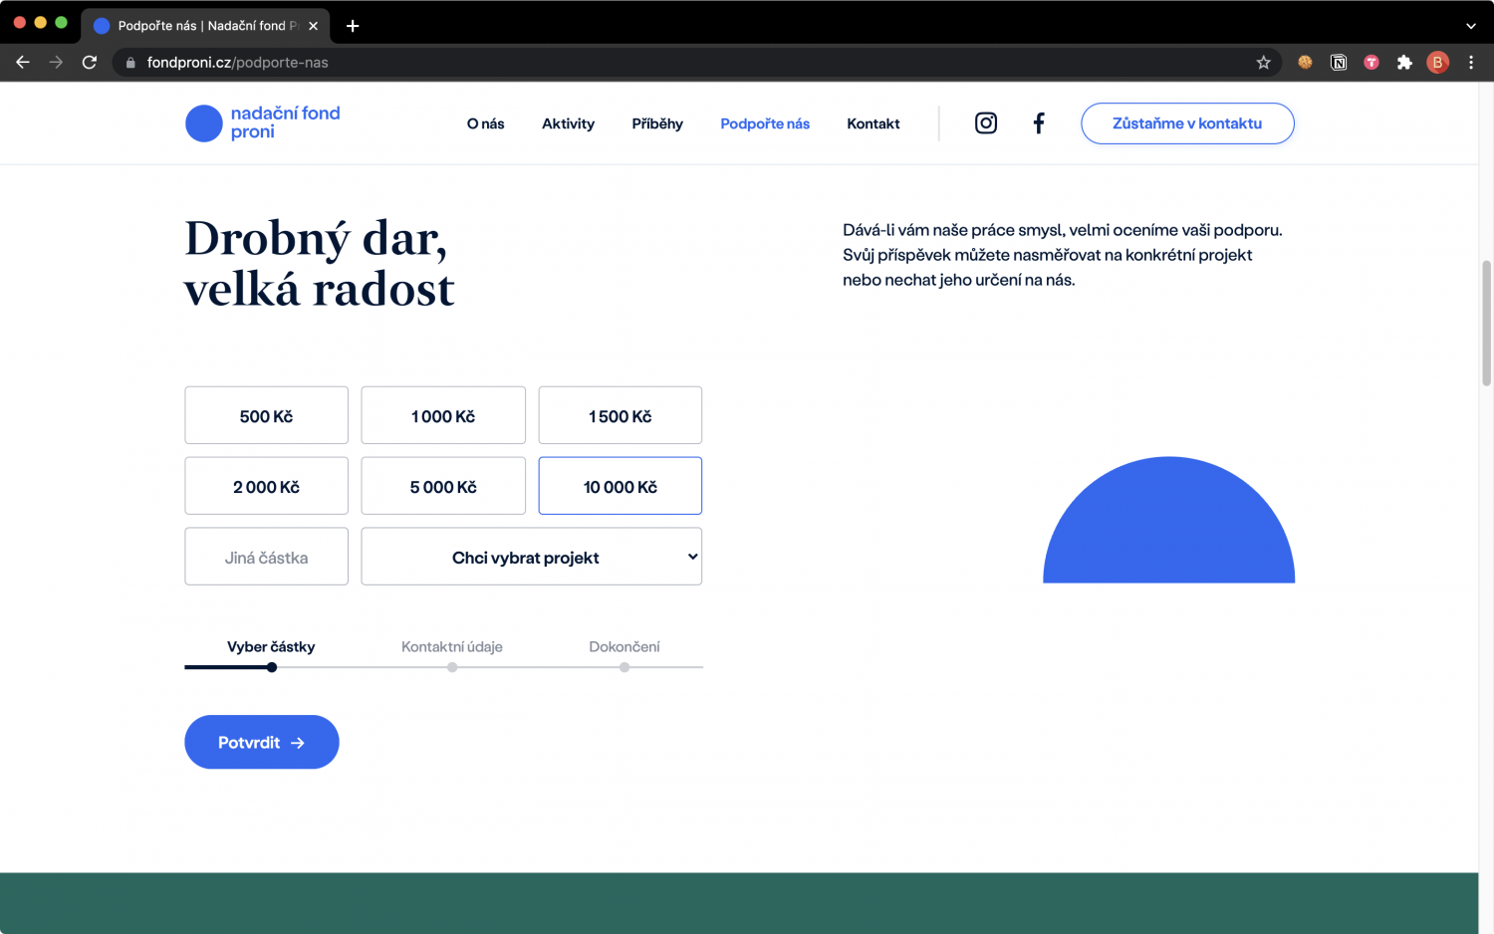Expand the Chci vybrat projekt dropdown
The height and width of the screenshot is (934, 1494).
click(x=531, y=558)
